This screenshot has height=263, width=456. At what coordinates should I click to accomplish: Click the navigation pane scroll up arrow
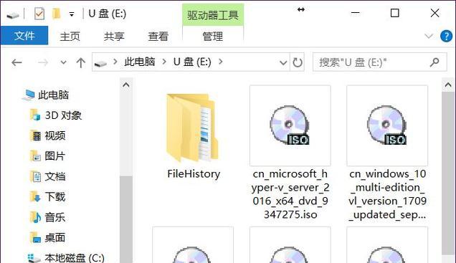tap(126, 85)
